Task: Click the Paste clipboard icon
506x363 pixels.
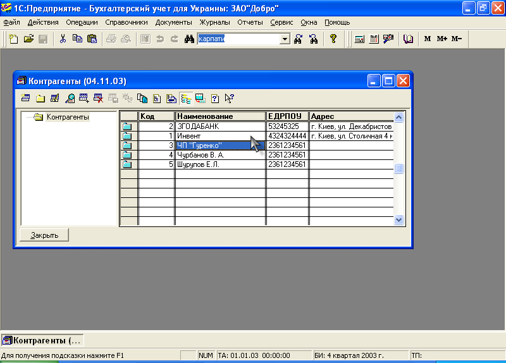Action: [x=92, y=39]
